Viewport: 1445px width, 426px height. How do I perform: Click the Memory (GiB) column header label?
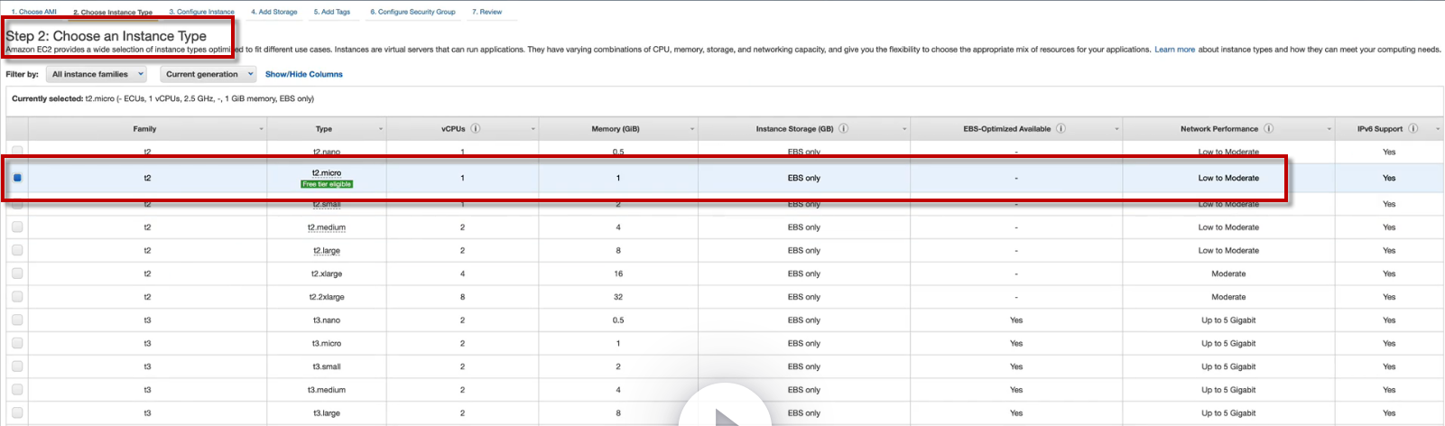[x=616, y=129]
